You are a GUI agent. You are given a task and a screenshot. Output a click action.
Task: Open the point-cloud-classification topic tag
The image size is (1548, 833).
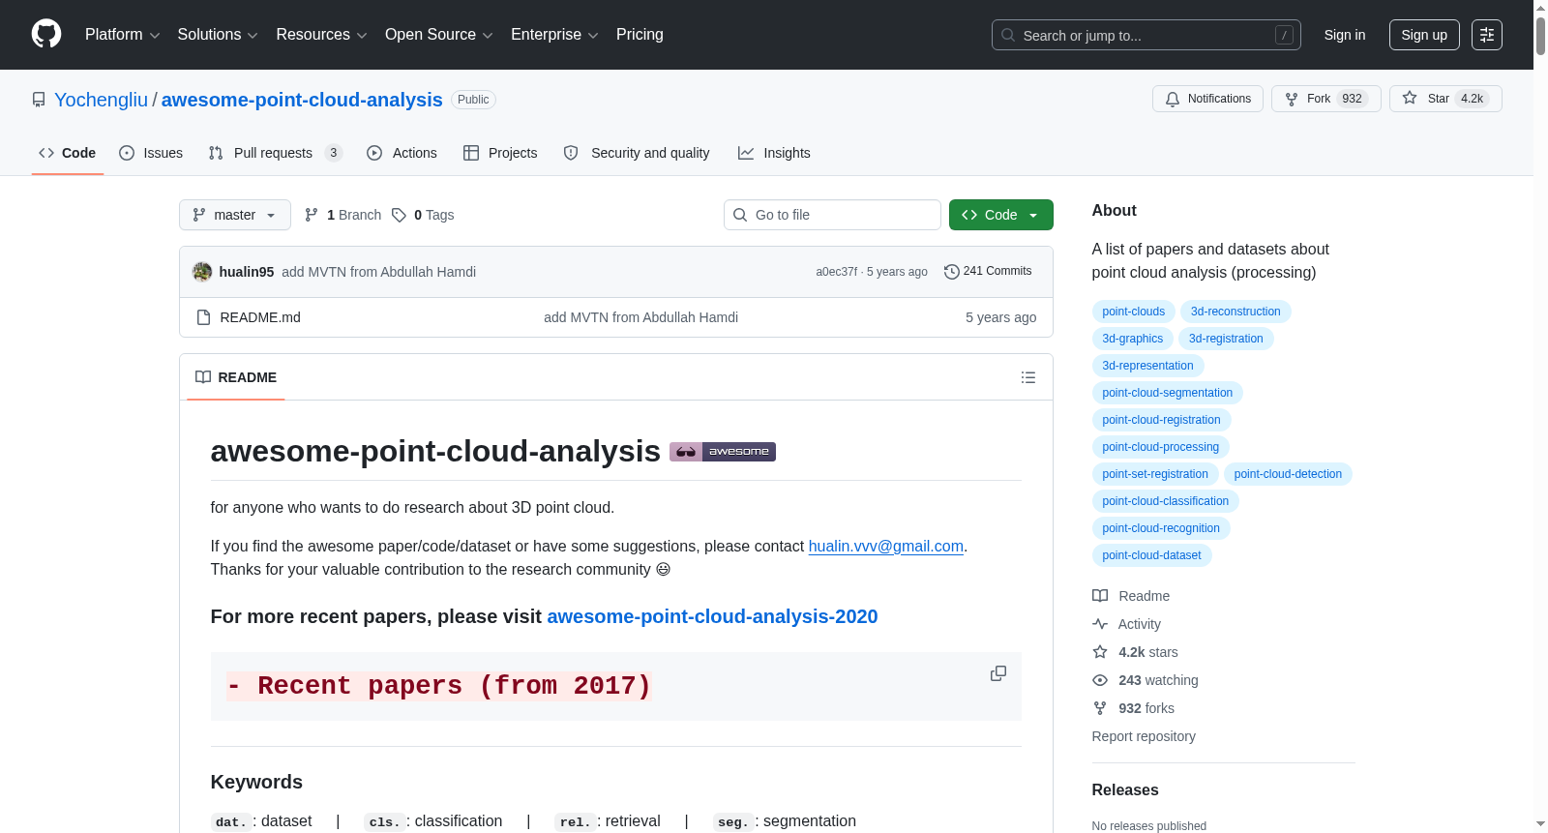(x=1166, y=501)
